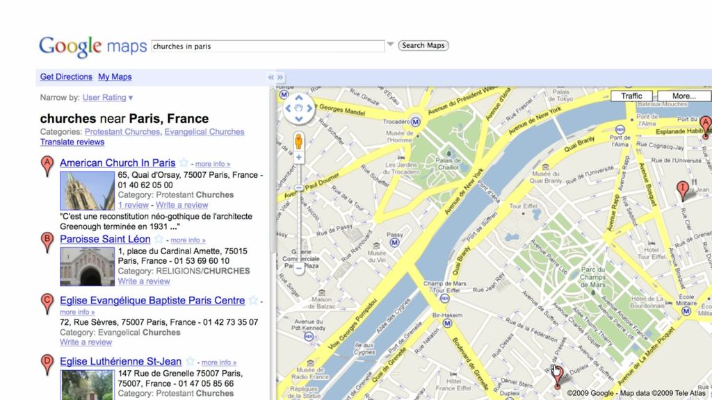This screenshot has height=400, width=712.
Task: Collapse the results panel with « arrow
Action: pos(271,78)
